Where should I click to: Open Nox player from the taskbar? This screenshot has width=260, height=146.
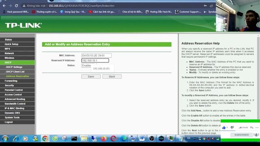(x=161, y=139)
